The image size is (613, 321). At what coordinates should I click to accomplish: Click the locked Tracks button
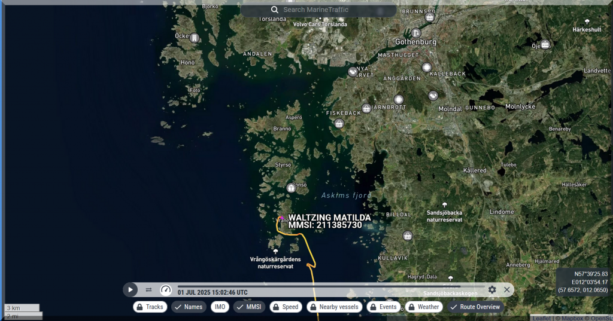pos(150,307)
